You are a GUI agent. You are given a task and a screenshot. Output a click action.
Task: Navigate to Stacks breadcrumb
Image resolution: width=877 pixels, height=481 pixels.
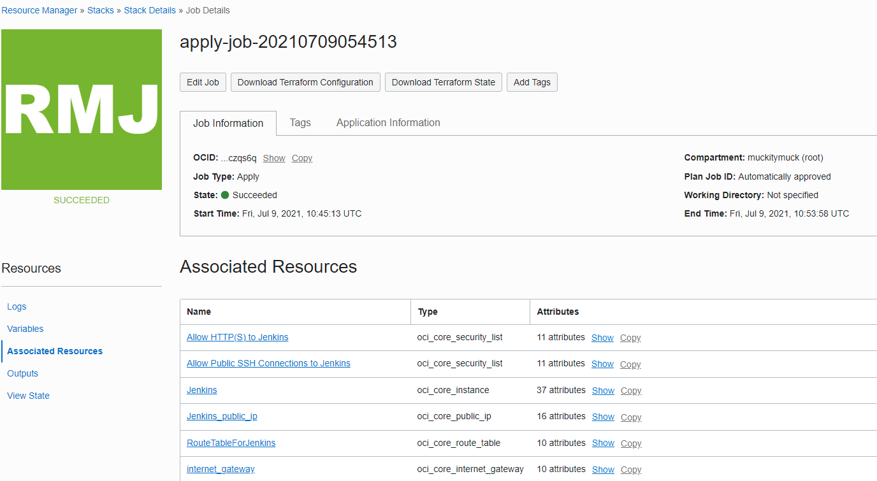pos(101,10)
